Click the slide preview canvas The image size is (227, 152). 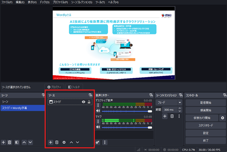click(114, 43)
